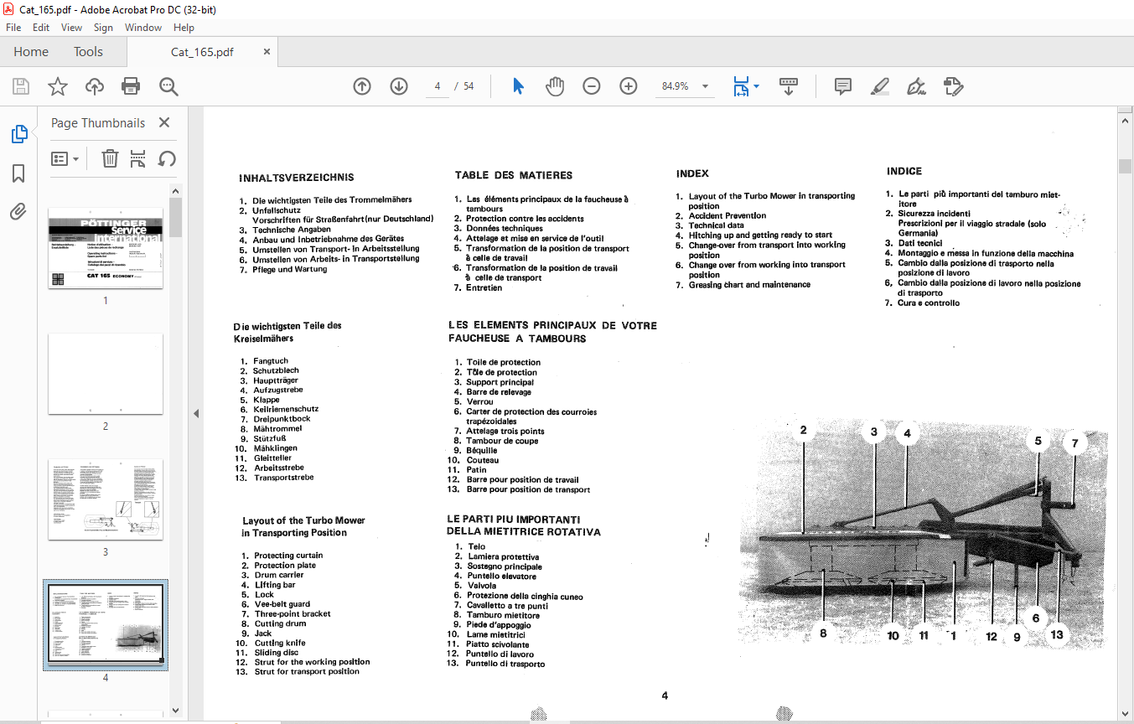The height and width of the screenshot is (724, 1134).
Task: Open the find text search tool
Action: (168, 86)
